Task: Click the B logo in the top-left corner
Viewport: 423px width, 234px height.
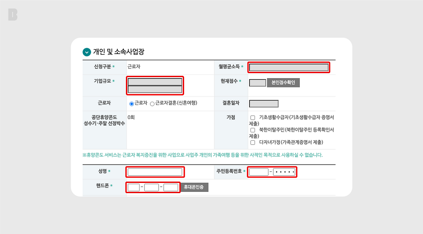Action: click(x=13, y=15)
